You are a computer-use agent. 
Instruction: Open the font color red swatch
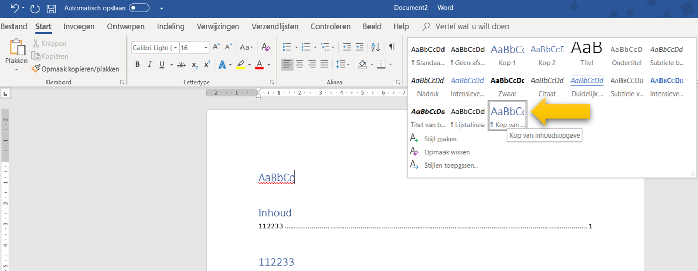tap(259, 65)
